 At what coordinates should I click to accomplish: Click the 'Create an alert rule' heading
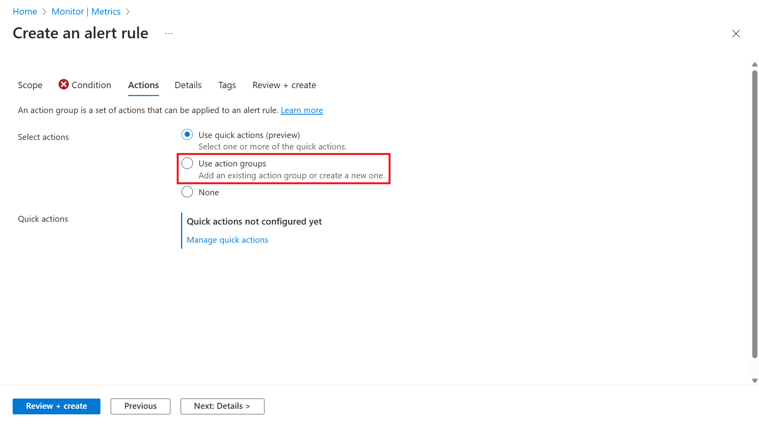[x=81, y=33]
